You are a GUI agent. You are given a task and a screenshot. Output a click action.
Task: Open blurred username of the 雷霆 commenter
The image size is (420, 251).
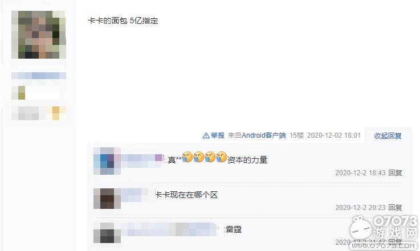(169, 229)
